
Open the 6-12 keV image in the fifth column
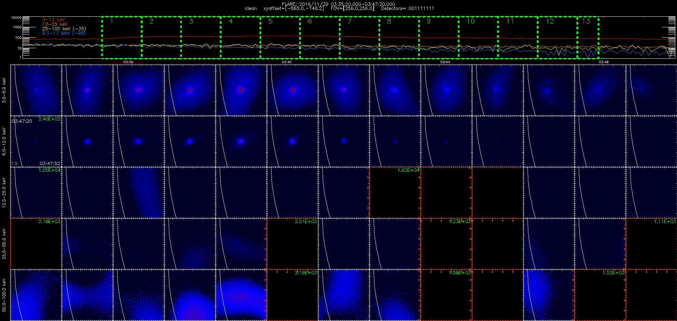click(x=241, y=141)
